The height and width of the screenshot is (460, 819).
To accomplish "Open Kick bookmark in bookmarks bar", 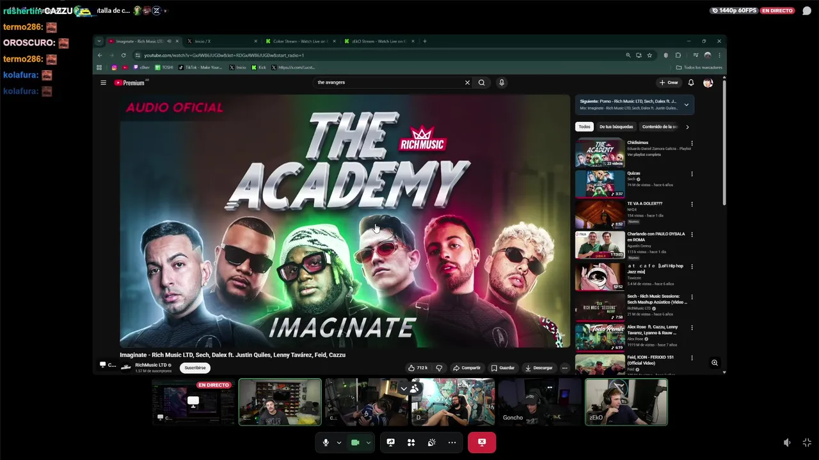I will [x=259, y=67].
